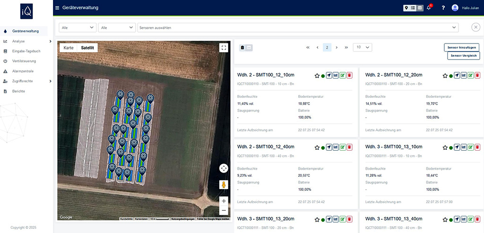Image resolution: width=484 pixels, height=233 pixels.
Task: Delete the SMT100_13_40cm sensor
Action: coord(477,219)
